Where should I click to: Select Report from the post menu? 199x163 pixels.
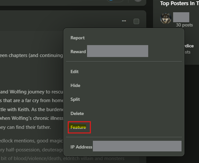point(78,38)
